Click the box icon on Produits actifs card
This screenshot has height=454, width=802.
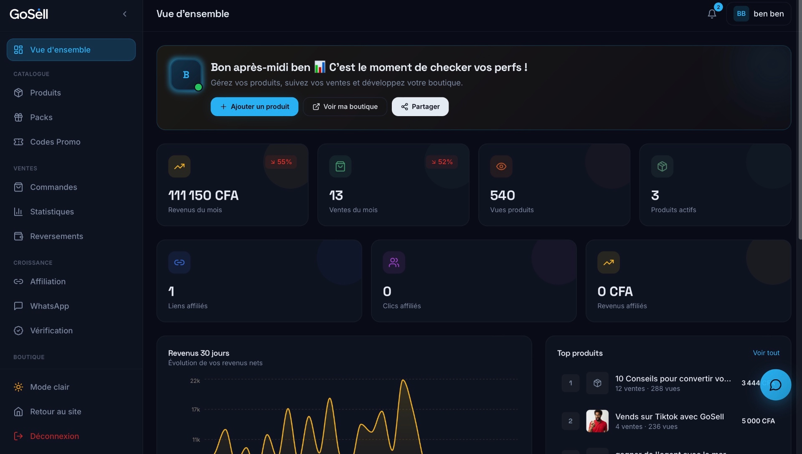point(662,167)
